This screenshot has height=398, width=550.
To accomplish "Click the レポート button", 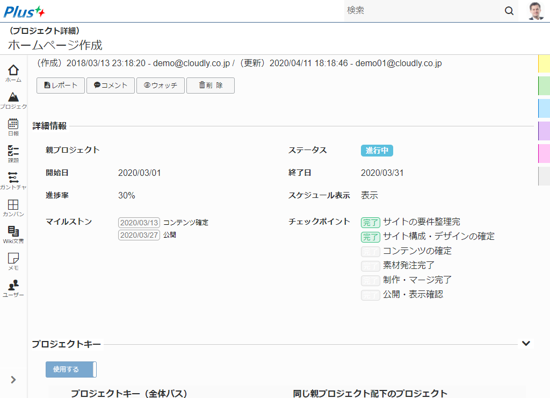I will pyautogui.click(x=61, y=86).
